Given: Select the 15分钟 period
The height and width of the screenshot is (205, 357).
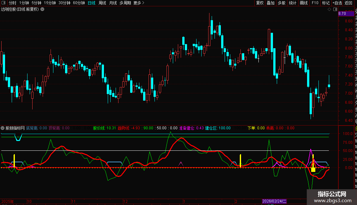Looking at the screenshot, I should point(50,3).
